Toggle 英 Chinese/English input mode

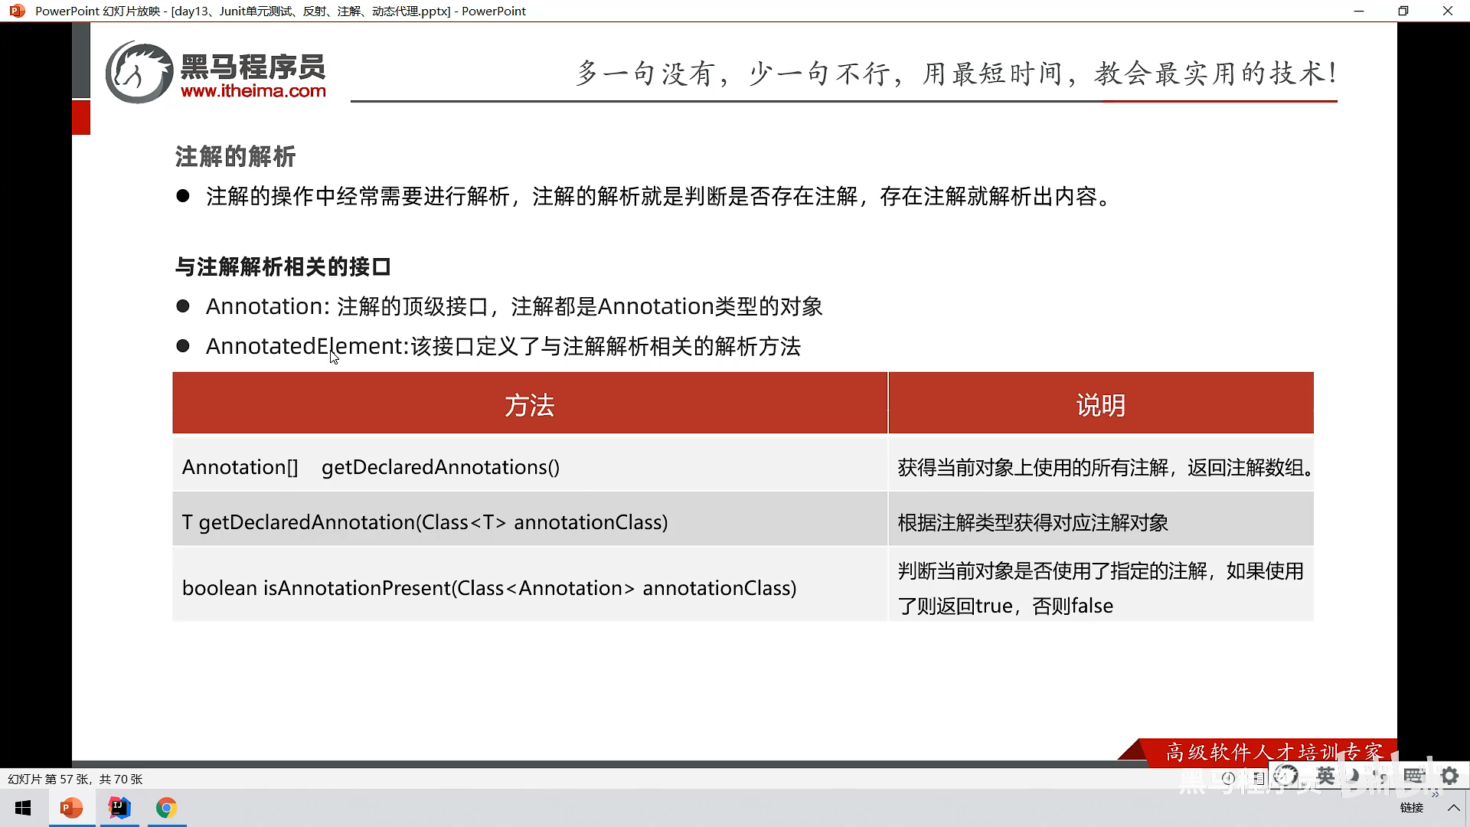pos(1326,776)
